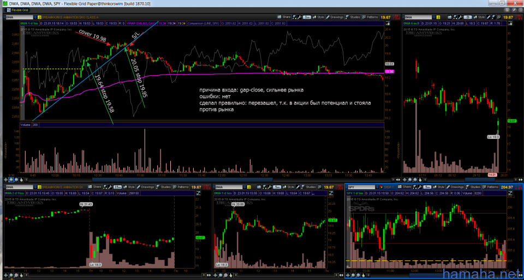The width and height of the screenshot is (524, 280).
Task: Open the wrench settings in the 15m chart
Action: (110, 187)
